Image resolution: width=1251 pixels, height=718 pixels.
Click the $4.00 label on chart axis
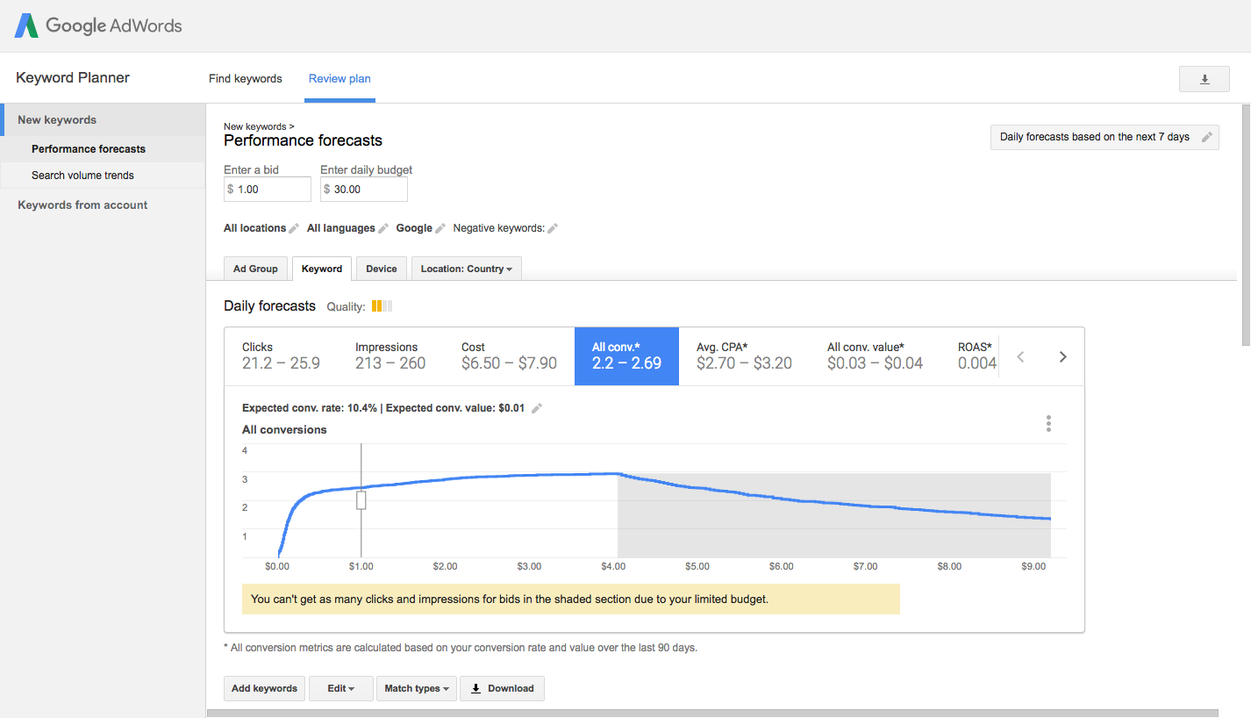tap(613, 567)
